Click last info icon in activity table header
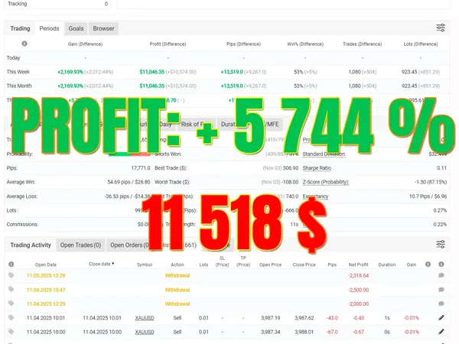Viewport: 459px width, 344px height. tap(441, 264)
